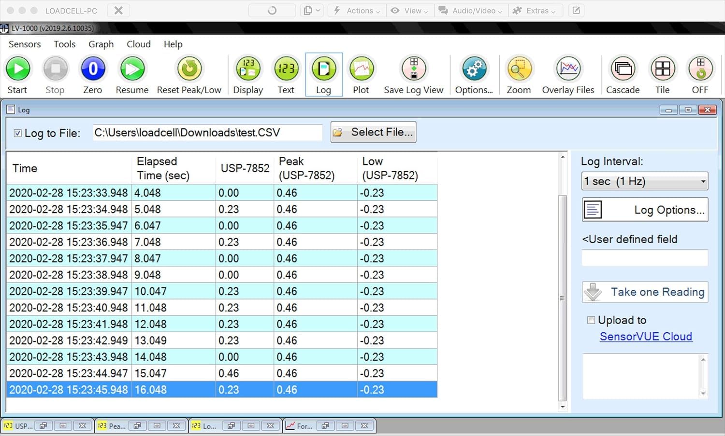The height and width of the screenshot is (436, 725).
Task: Click the User defined field input
Action: [x=644, y=258]
